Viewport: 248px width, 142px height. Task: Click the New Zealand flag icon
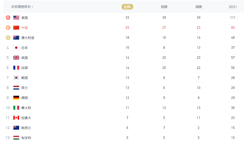point(16,128)
